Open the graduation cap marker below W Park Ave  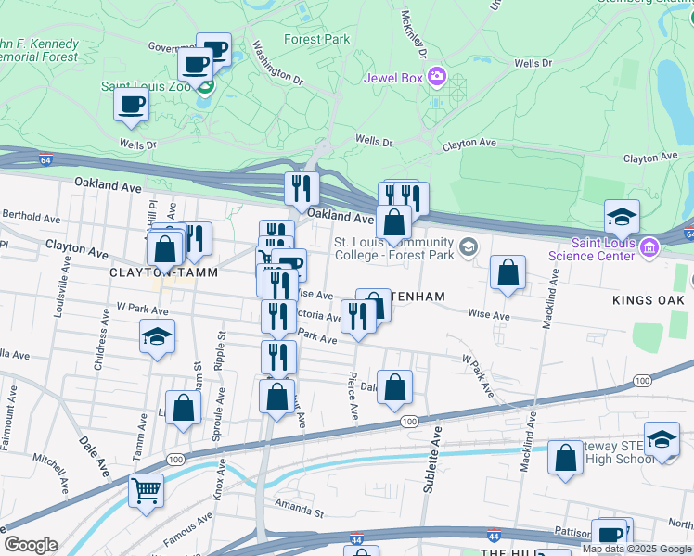[x=157, y=337]
